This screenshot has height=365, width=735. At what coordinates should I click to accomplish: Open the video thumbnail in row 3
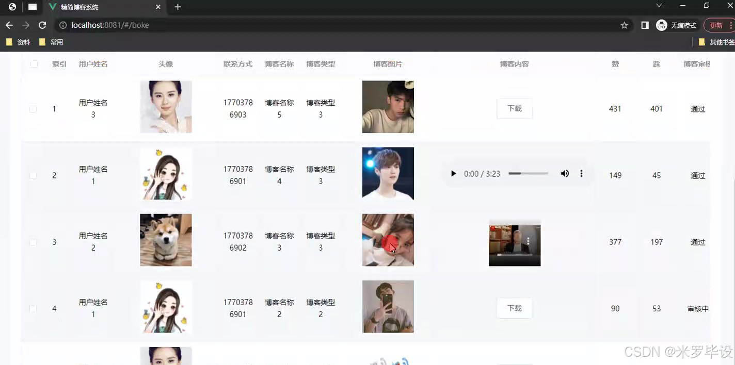coord(515,243)
